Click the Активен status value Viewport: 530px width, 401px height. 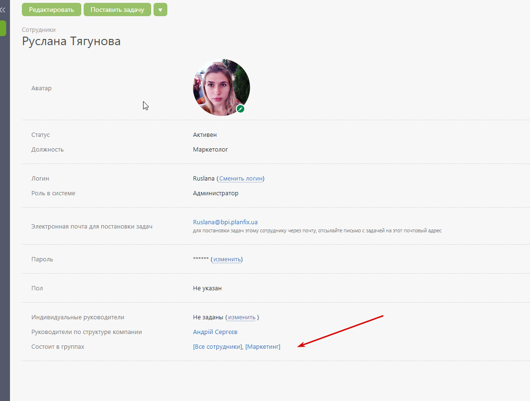tap(205, 135)
